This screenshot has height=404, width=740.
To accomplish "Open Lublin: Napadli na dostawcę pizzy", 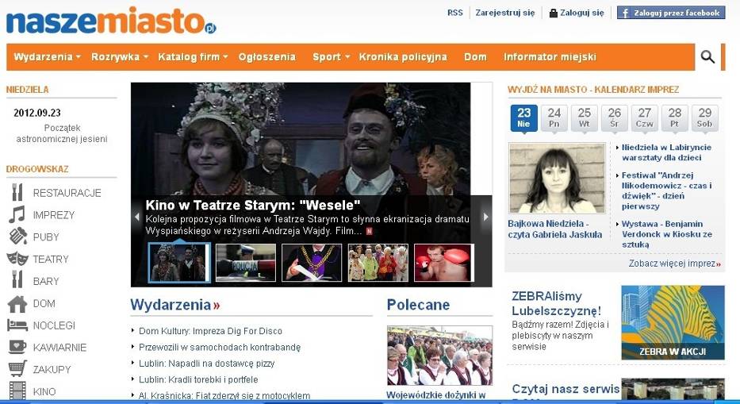I will click(207, 363).
